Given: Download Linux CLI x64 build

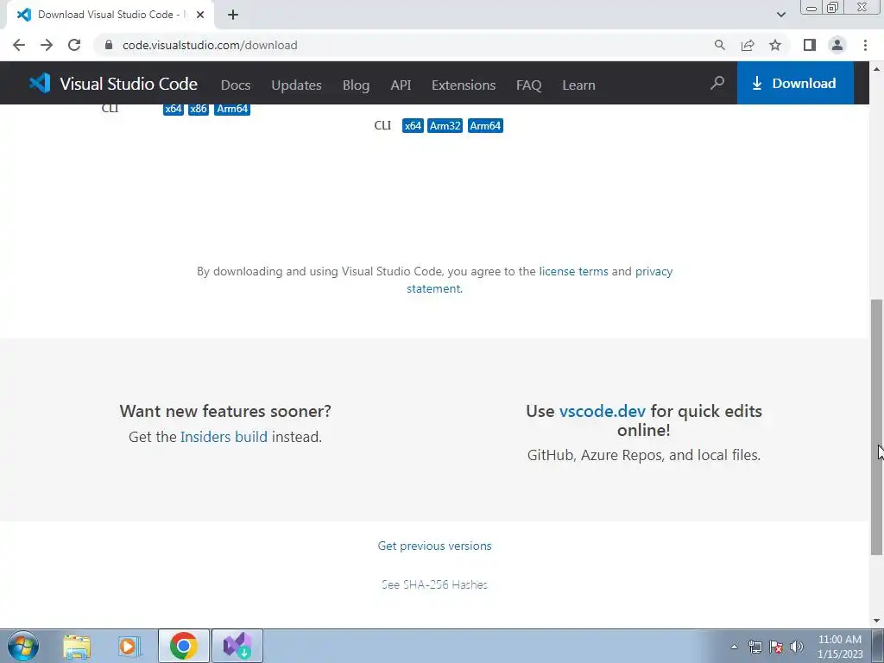Looking at the screenshot, I should [x=413, y=126].
